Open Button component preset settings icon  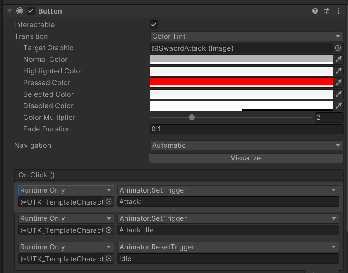(326, 11)
